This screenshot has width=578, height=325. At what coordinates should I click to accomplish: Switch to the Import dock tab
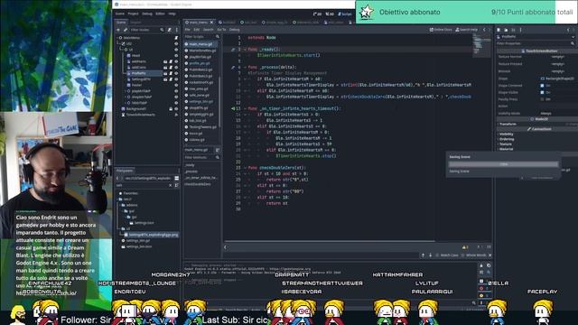[x=135, y=23]
